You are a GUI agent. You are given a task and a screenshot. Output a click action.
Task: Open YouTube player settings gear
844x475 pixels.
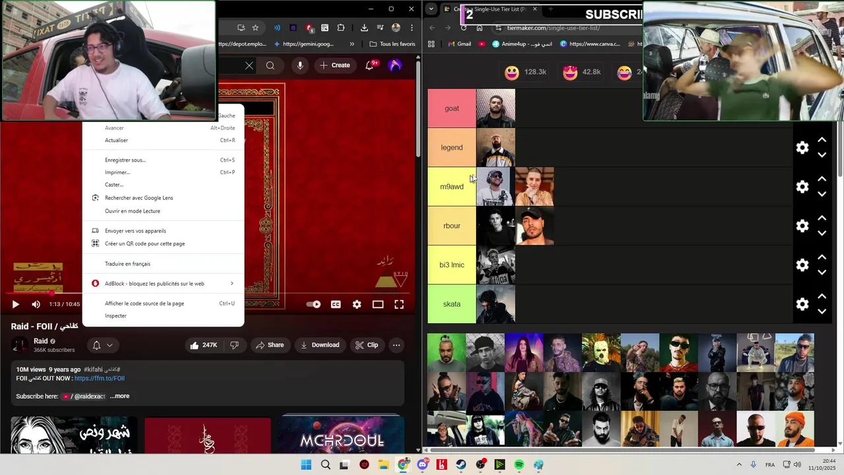(357, 304)
